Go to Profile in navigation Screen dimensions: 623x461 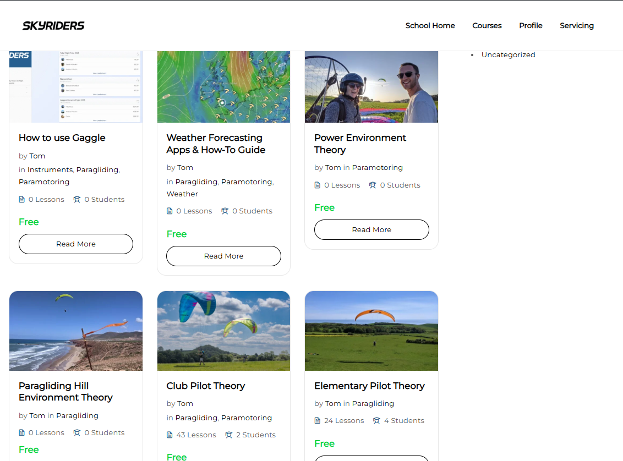[531, 25]
